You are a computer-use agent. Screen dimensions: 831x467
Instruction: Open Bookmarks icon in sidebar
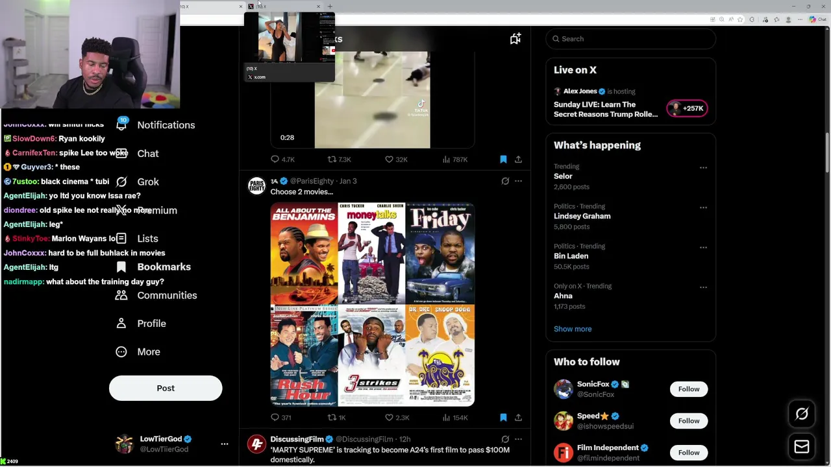(x=121, y=267)
